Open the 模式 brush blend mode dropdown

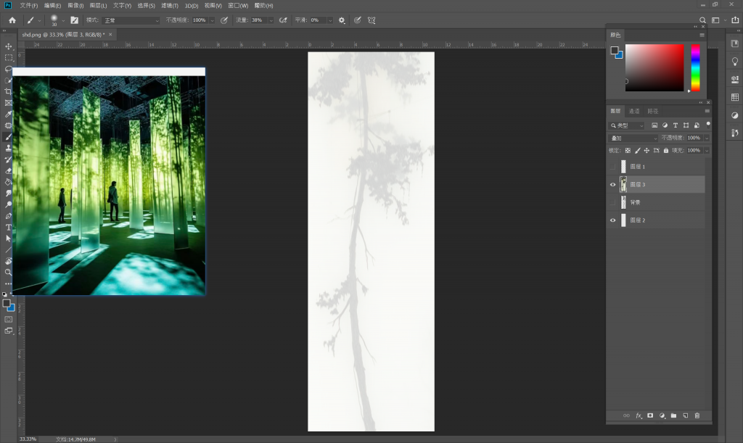(131, 20)
